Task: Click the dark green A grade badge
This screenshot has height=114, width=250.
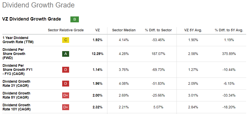Action: point(66,54)
